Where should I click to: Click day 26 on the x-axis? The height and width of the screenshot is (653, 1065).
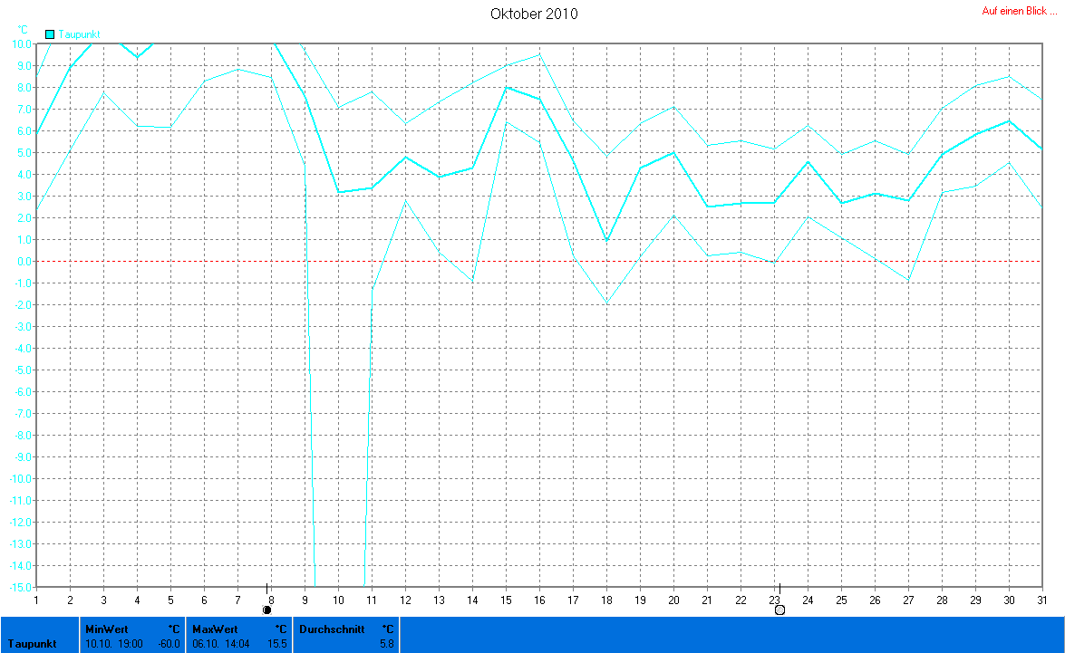point(875,600)
